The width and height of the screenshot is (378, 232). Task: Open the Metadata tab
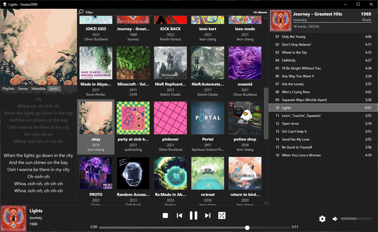(x=38, y=88)
